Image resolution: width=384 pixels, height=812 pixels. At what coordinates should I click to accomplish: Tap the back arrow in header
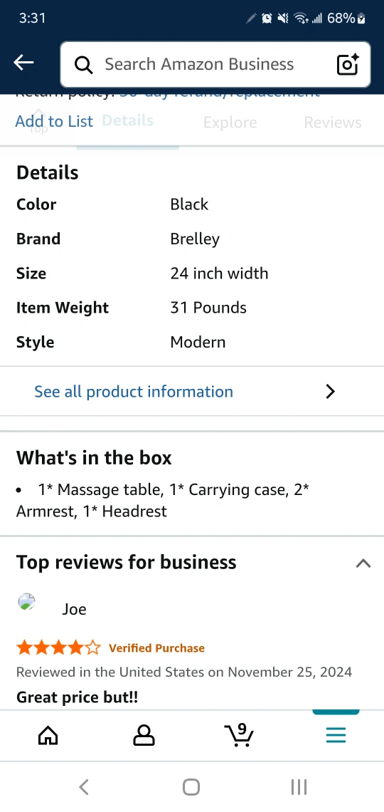click(x=23, y=63)
